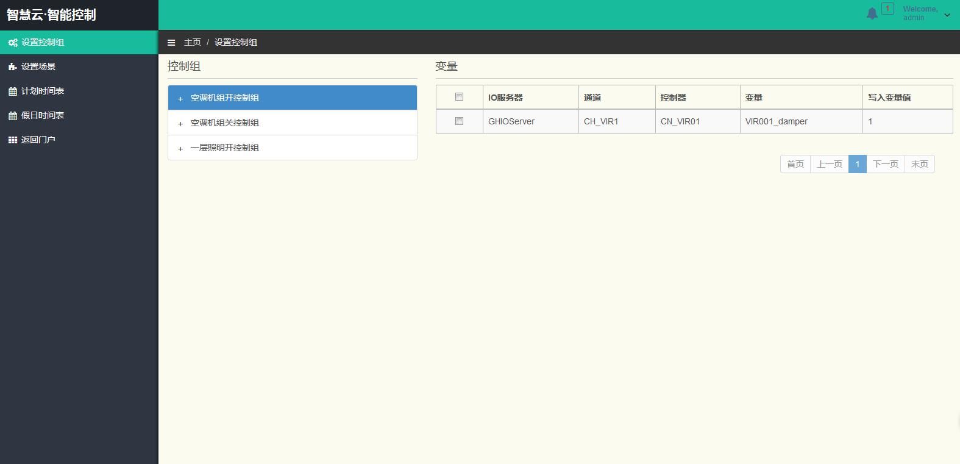Open the admin user dropdown chevron
The height and width of the screenshot is (464, 960).
click(947, 15)
